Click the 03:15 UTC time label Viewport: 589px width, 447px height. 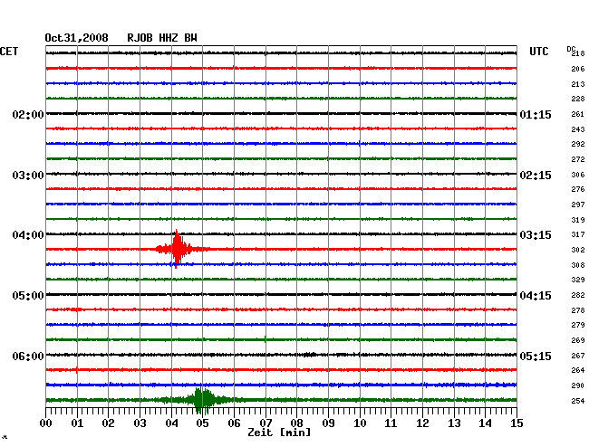536,235
